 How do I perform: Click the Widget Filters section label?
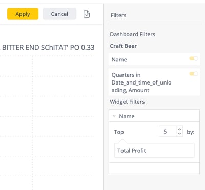click(x=127, y=102)
